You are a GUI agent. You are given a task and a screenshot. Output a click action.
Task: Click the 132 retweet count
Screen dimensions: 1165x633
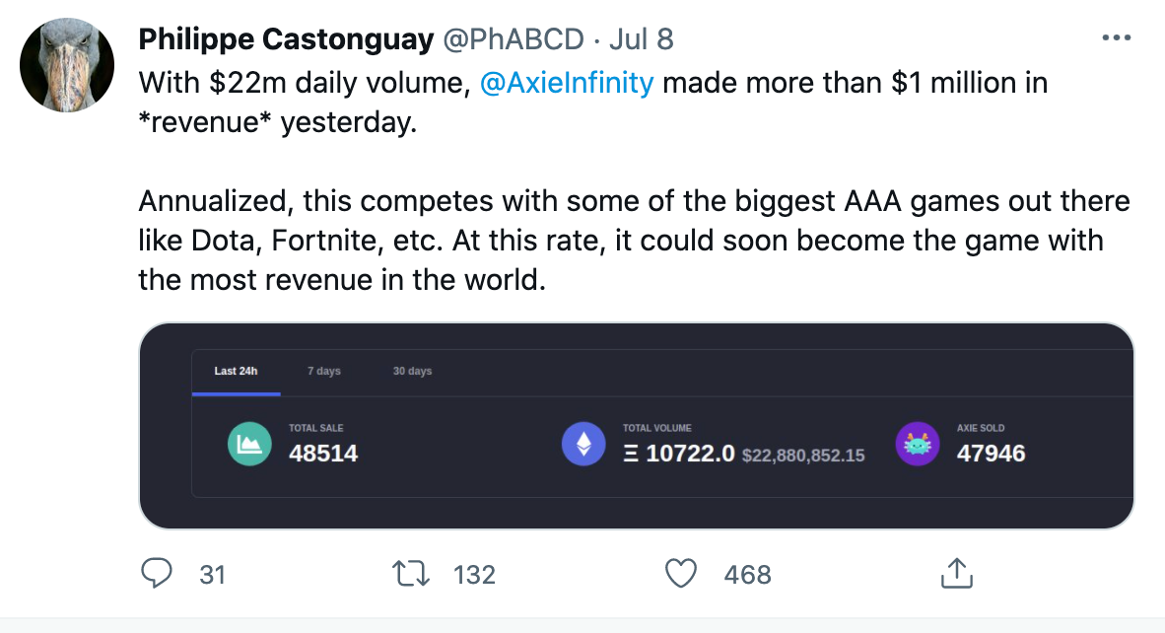click(474, 574)
